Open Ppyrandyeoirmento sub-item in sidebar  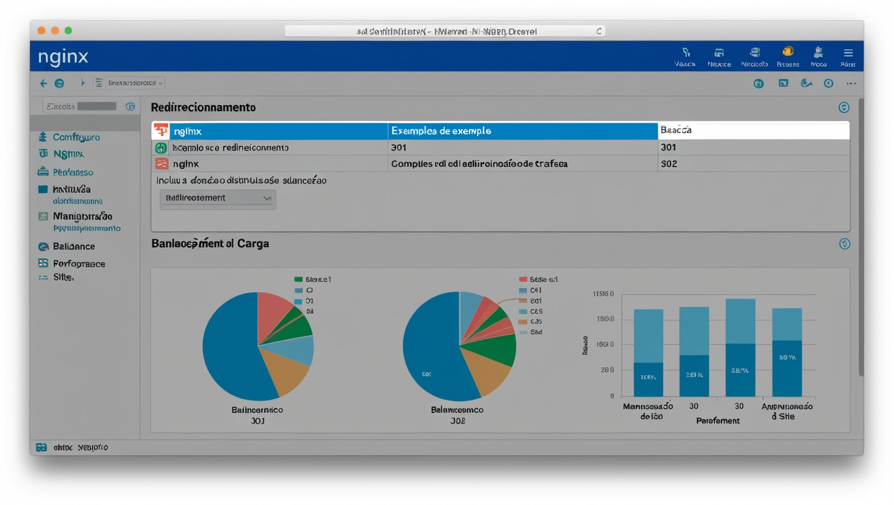click(87, 228)
